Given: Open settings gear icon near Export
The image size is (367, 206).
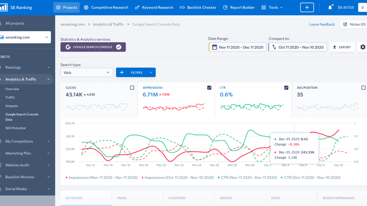Looking at the screenshot, I should click(363, 47).
